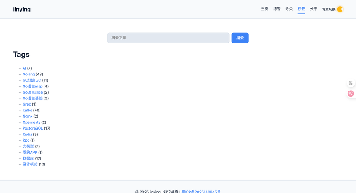
Task: Click the blue 搜索 button
Action: [240, 38]
